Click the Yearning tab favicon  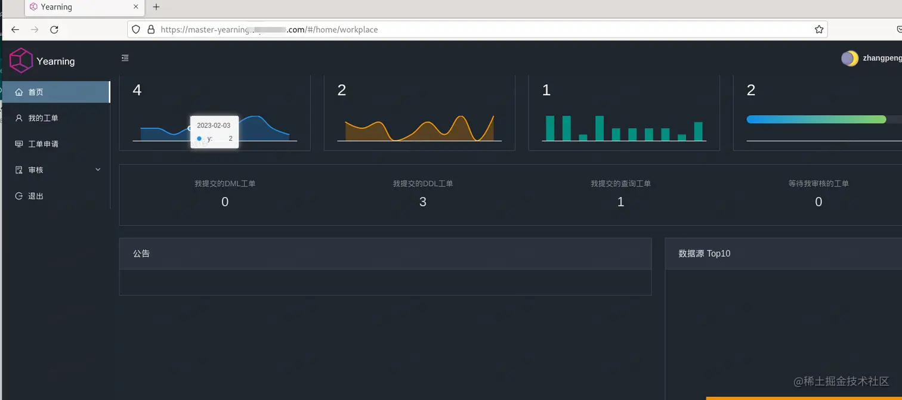tap(33, 7)
